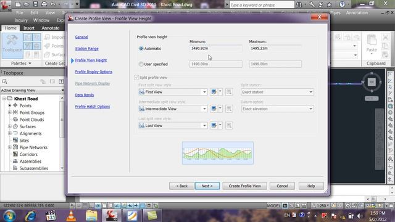Screen dimensions: 395x222
Task: Click the Windows Start button
Action: [x=9, y=216]
